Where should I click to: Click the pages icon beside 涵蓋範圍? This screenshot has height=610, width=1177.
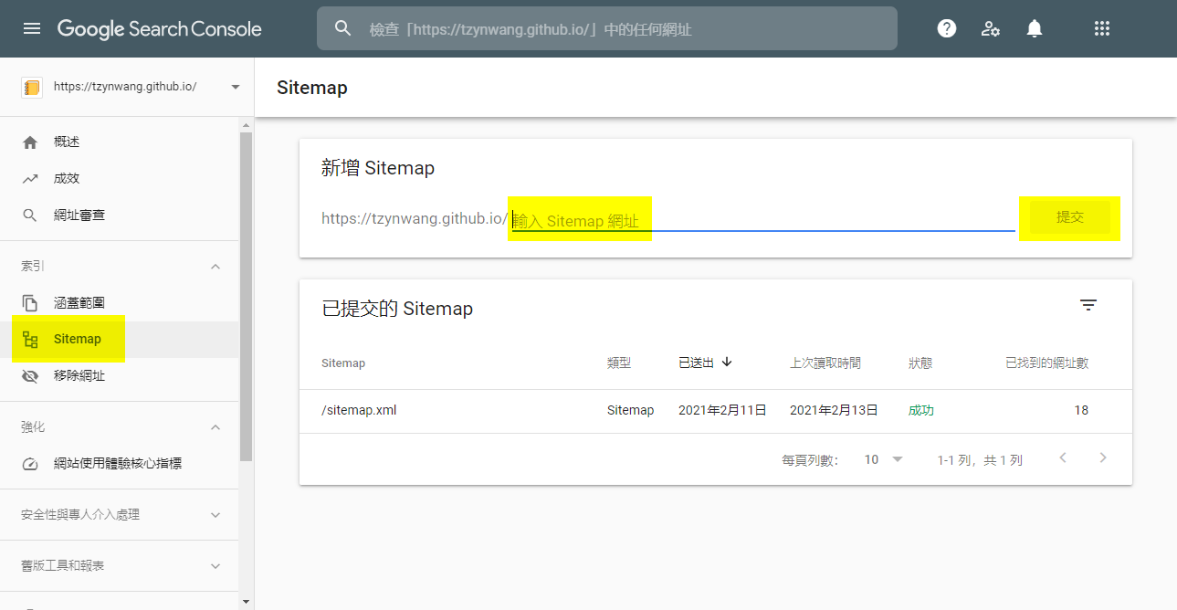coord(30,303)
